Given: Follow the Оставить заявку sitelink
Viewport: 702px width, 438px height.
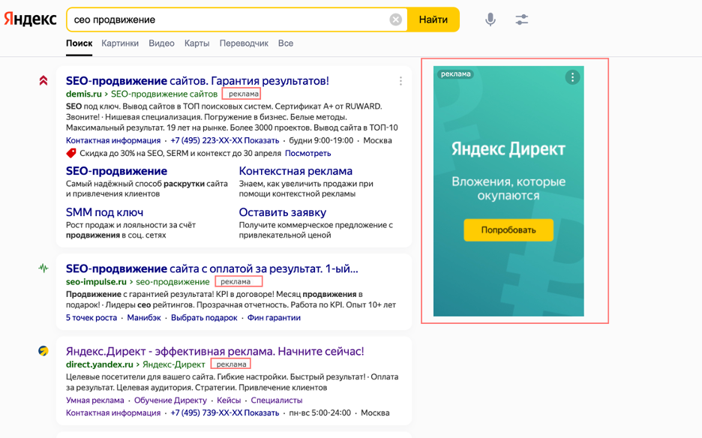Looking at the screenshot, I should 282,212.
